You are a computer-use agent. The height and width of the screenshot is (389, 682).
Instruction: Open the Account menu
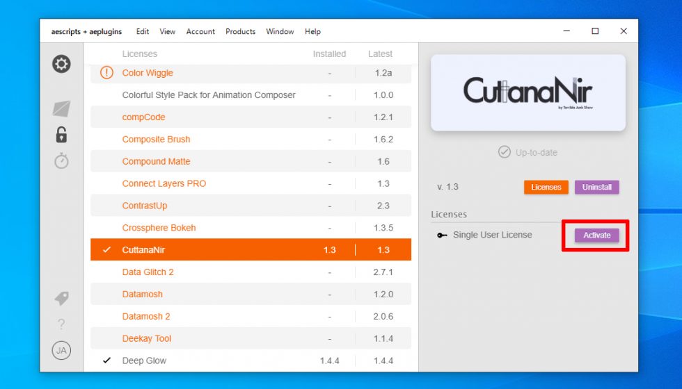[x=200, y=31]
